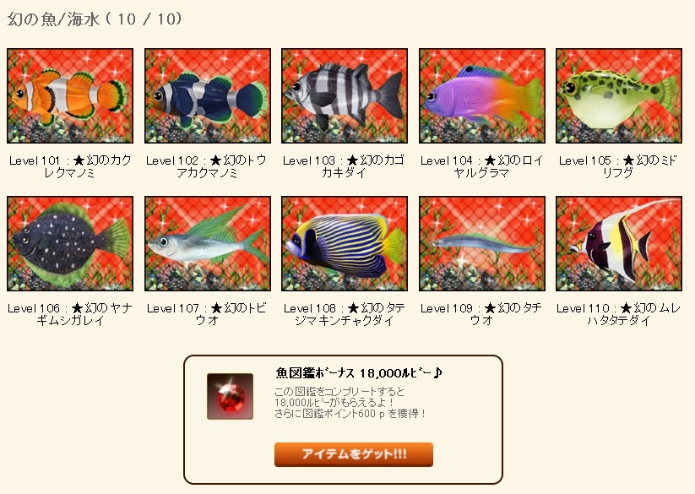Image resolution: width=695 pixels, height=494 pixels.
Task: Open the blue-yellow striped angelfish image
Action: 345,244
